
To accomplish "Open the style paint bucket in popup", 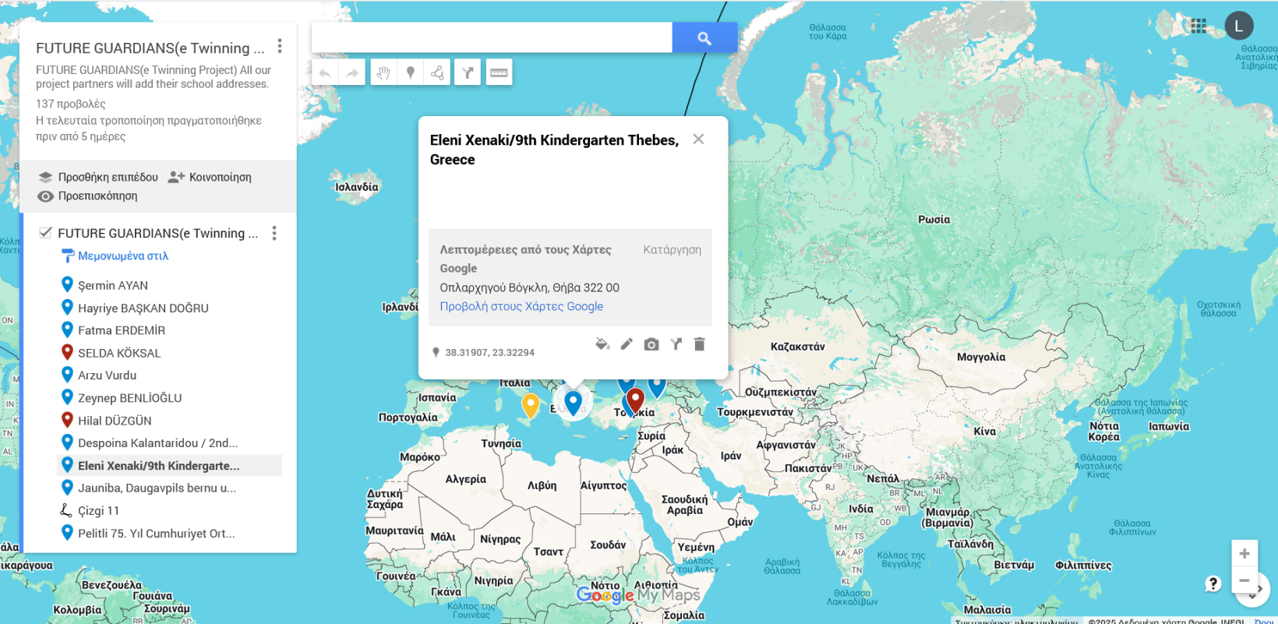I will pos(602,344).
